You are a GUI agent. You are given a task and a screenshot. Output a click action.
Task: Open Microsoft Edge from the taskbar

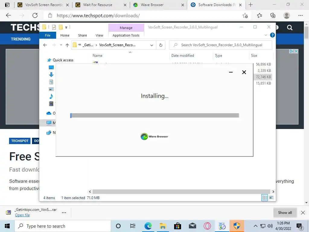[x=148, y=226]
